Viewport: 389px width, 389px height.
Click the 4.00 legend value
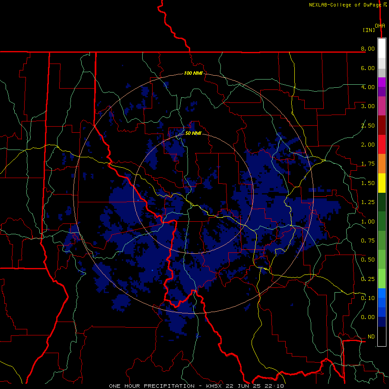368,87
